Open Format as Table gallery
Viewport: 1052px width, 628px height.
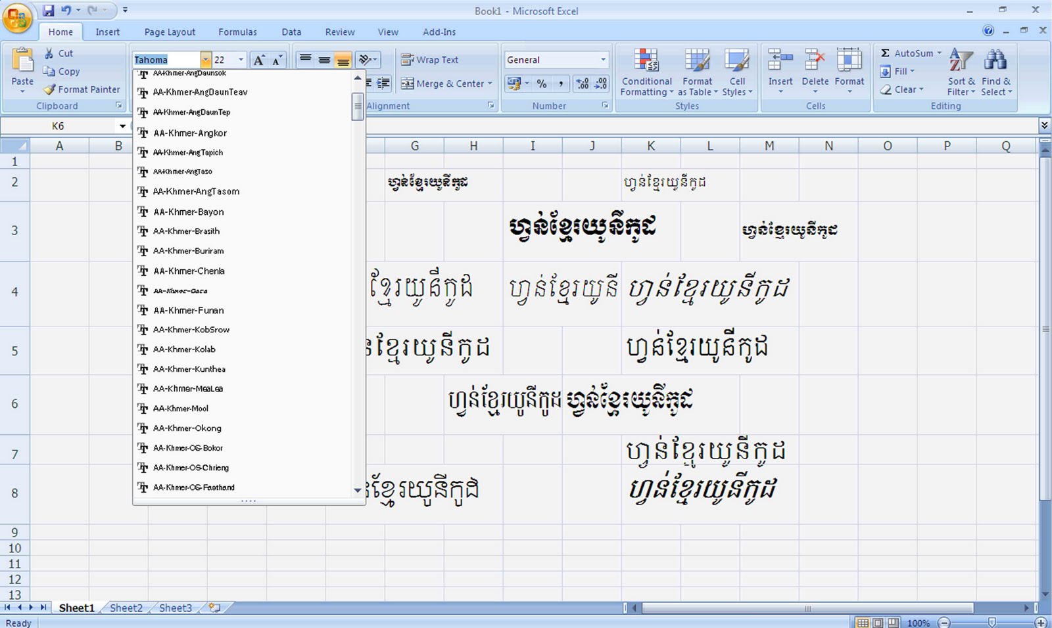(698, 72)
